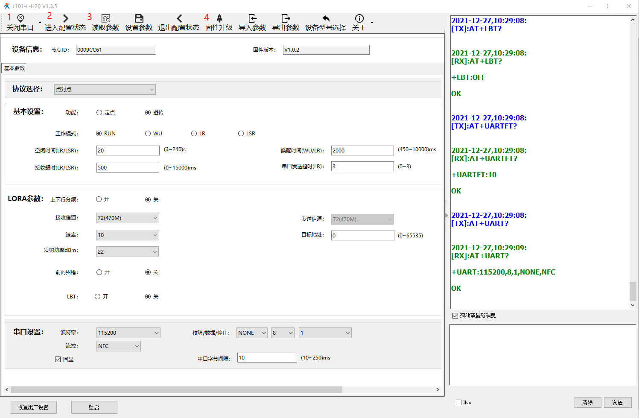Click the 发送 send button

point(617,402)
